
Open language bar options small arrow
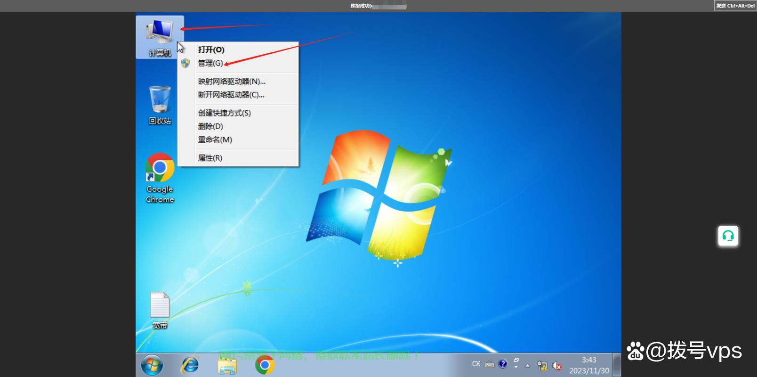pos(516,367)
